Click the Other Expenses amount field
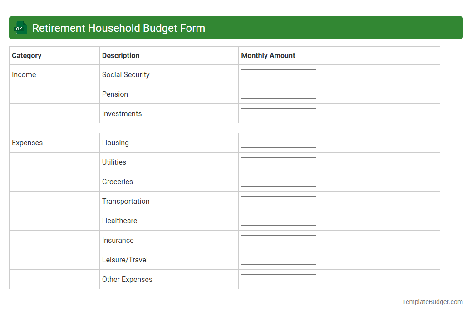This screenshot has height=315, width=472. point(278,279)
